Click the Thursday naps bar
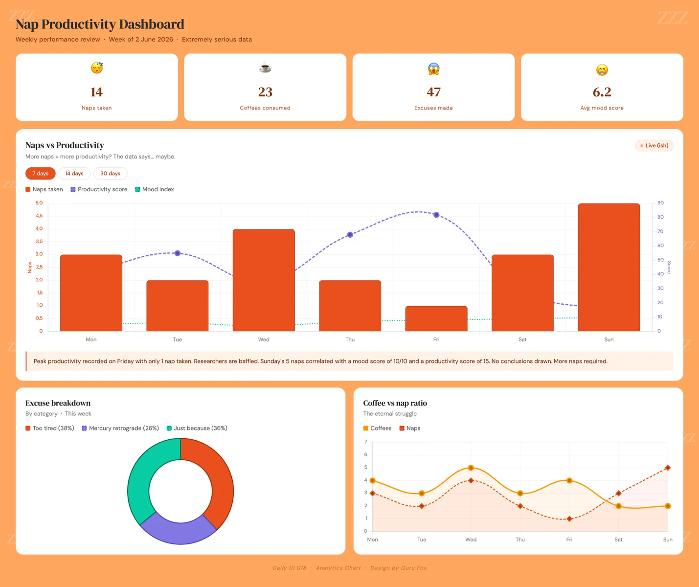The image size is (699, 587). pyautogui.click(x=350, y=306)
